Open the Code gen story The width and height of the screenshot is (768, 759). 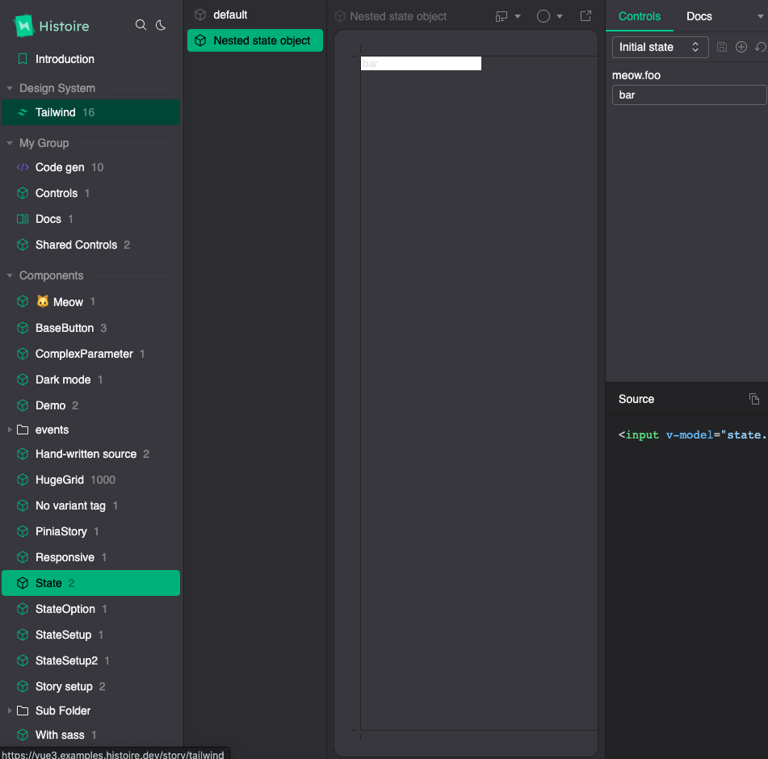pyautogui.click(x=90, y=167)
